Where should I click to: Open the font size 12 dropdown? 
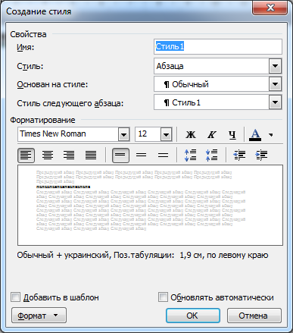(166, 134)
